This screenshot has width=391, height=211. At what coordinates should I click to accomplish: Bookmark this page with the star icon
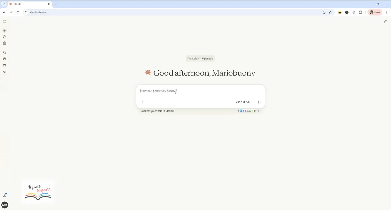pyautogui.click(x=330, y=13)
